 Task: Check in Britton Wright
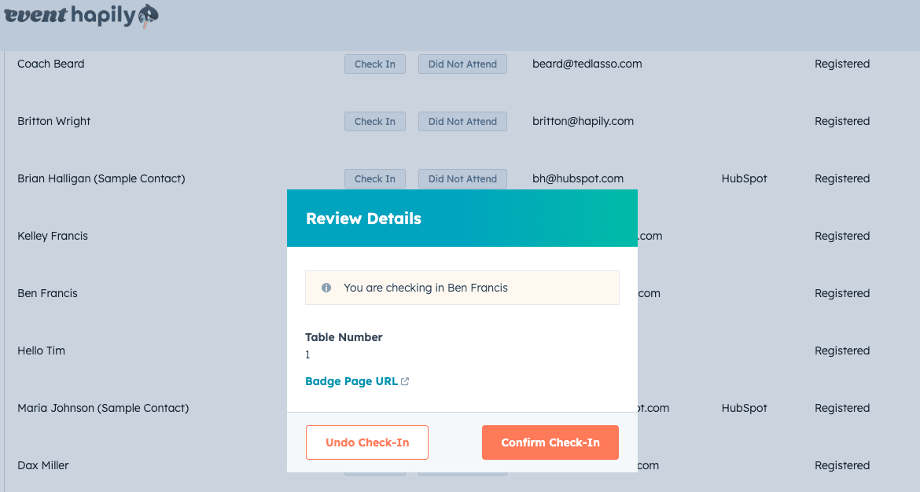tap(374, 122)
